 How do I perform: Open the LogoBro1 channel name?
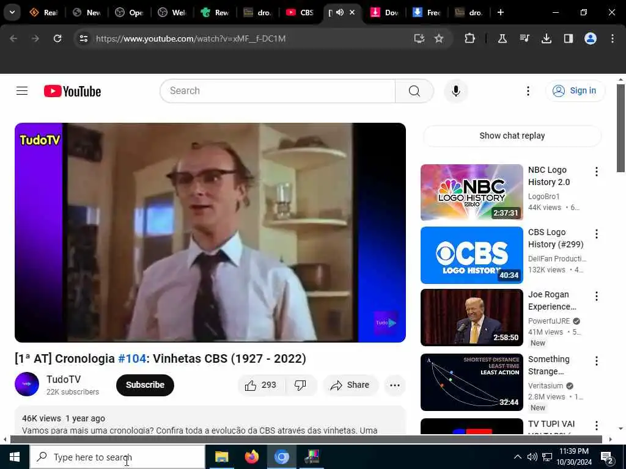pos(543,197)
